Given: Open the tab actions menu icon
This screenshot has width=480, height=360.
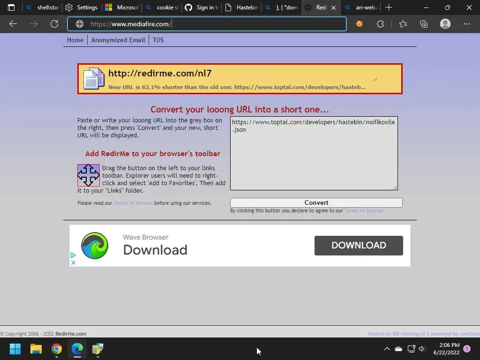Looking at the screenshot, I should coord(11,7).
